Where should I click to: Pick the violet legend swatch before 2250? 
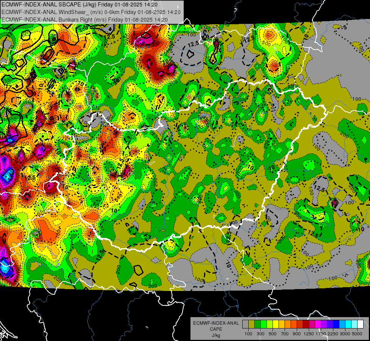tap(330, 324)
